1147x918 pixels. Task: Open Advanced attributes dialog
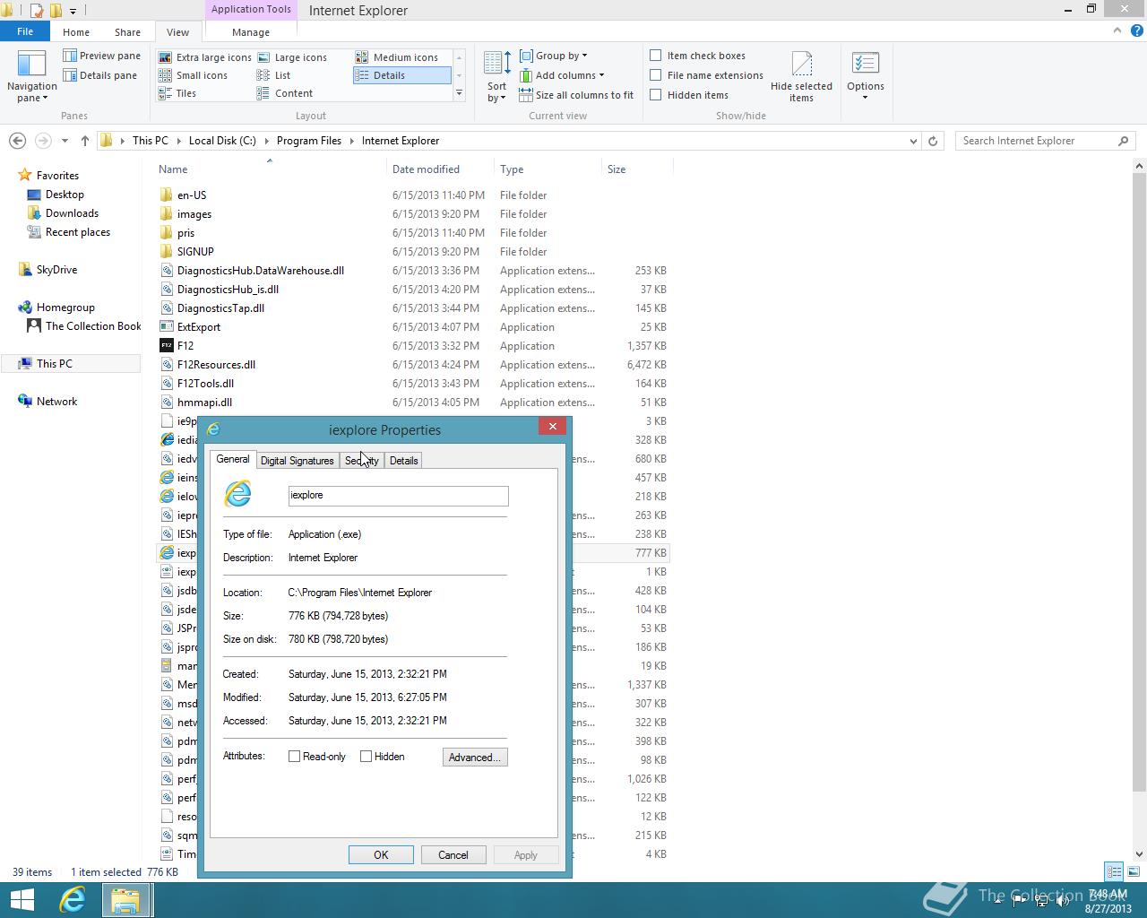(475, 758)
